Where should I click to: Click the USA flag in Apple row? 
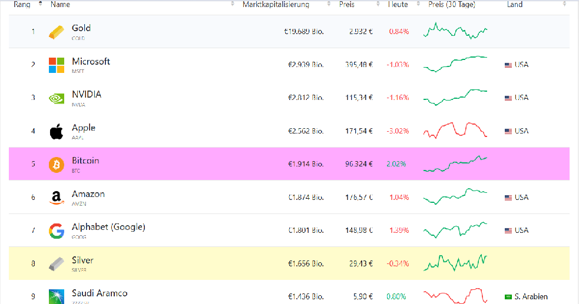click(x=508, y=131)
